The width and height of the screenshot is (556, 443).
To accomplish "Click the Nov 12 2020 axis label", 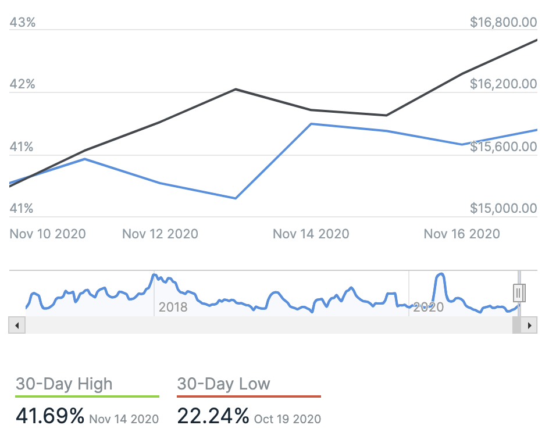I will click(x=160, y=234).
